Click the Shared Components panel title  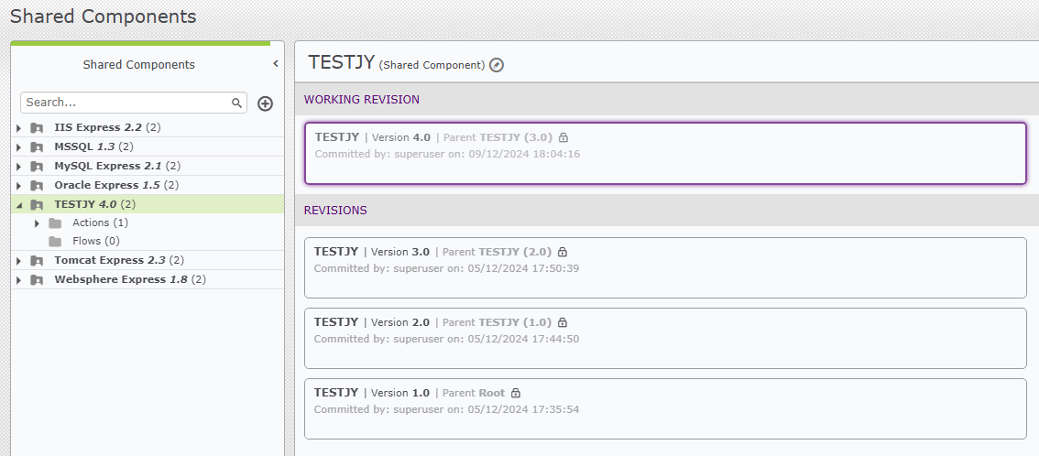(139, 64)
